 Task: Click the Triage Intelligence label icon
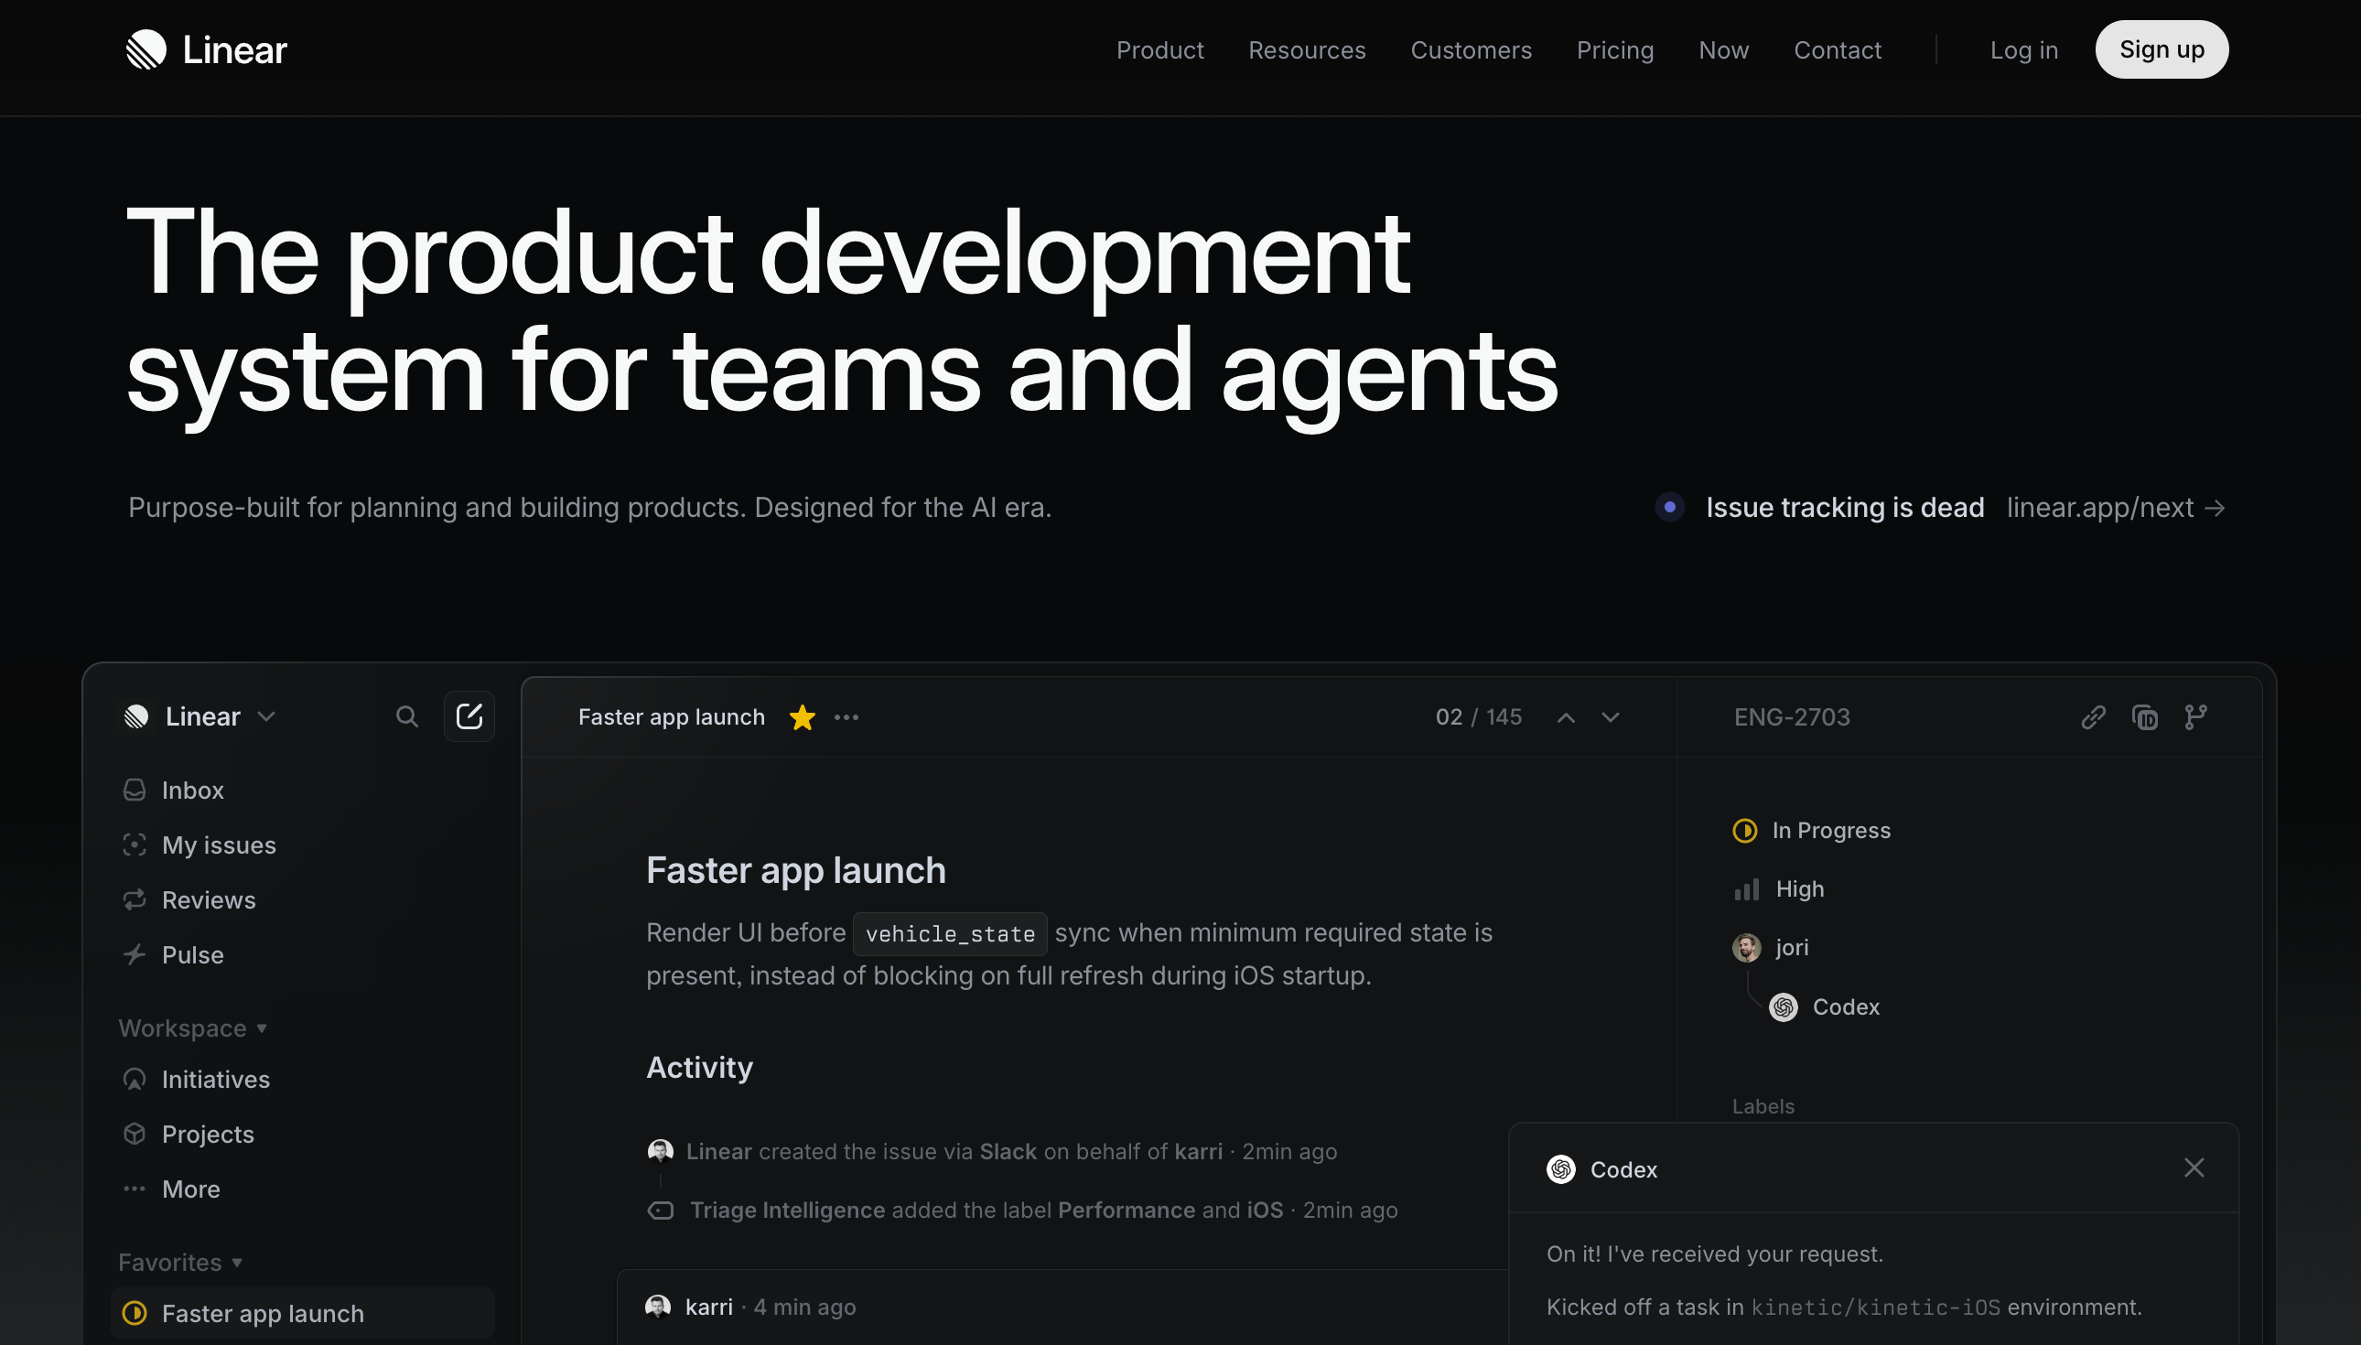[x=661, y=1210]
